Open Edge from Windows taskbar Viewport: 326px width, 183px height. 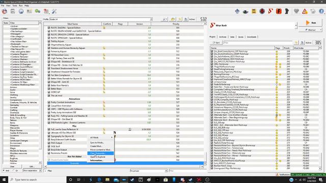pos(99,179)
